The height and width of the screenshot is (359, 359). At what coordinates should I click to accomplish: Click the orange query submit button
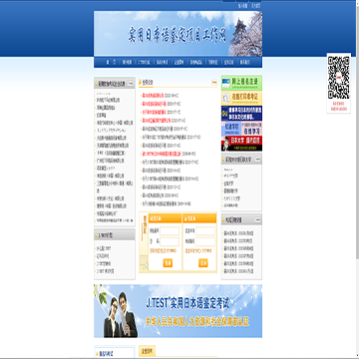click(203, 263)
